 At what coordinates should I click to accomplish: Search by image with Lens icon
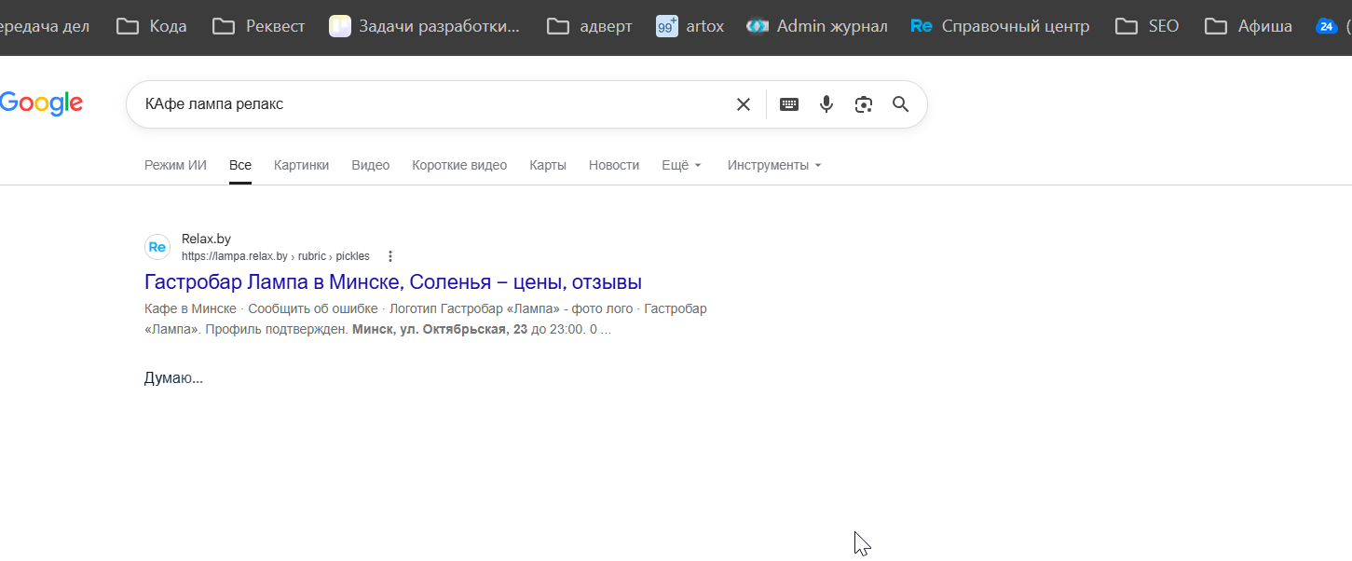pos(864,104)
